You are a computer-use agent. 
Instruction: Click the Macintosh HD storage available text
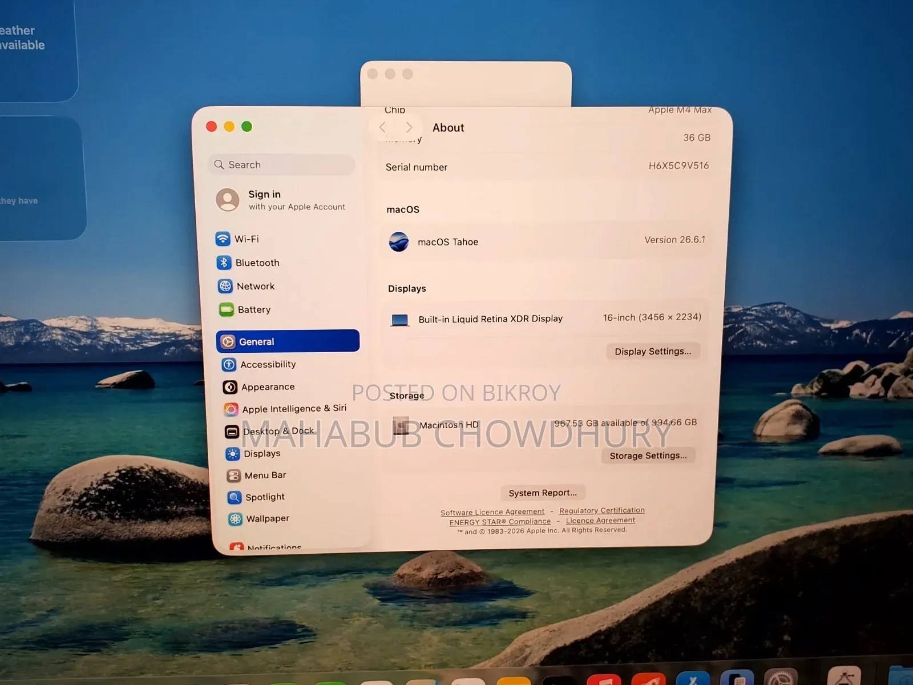click(x=625, y=423)
